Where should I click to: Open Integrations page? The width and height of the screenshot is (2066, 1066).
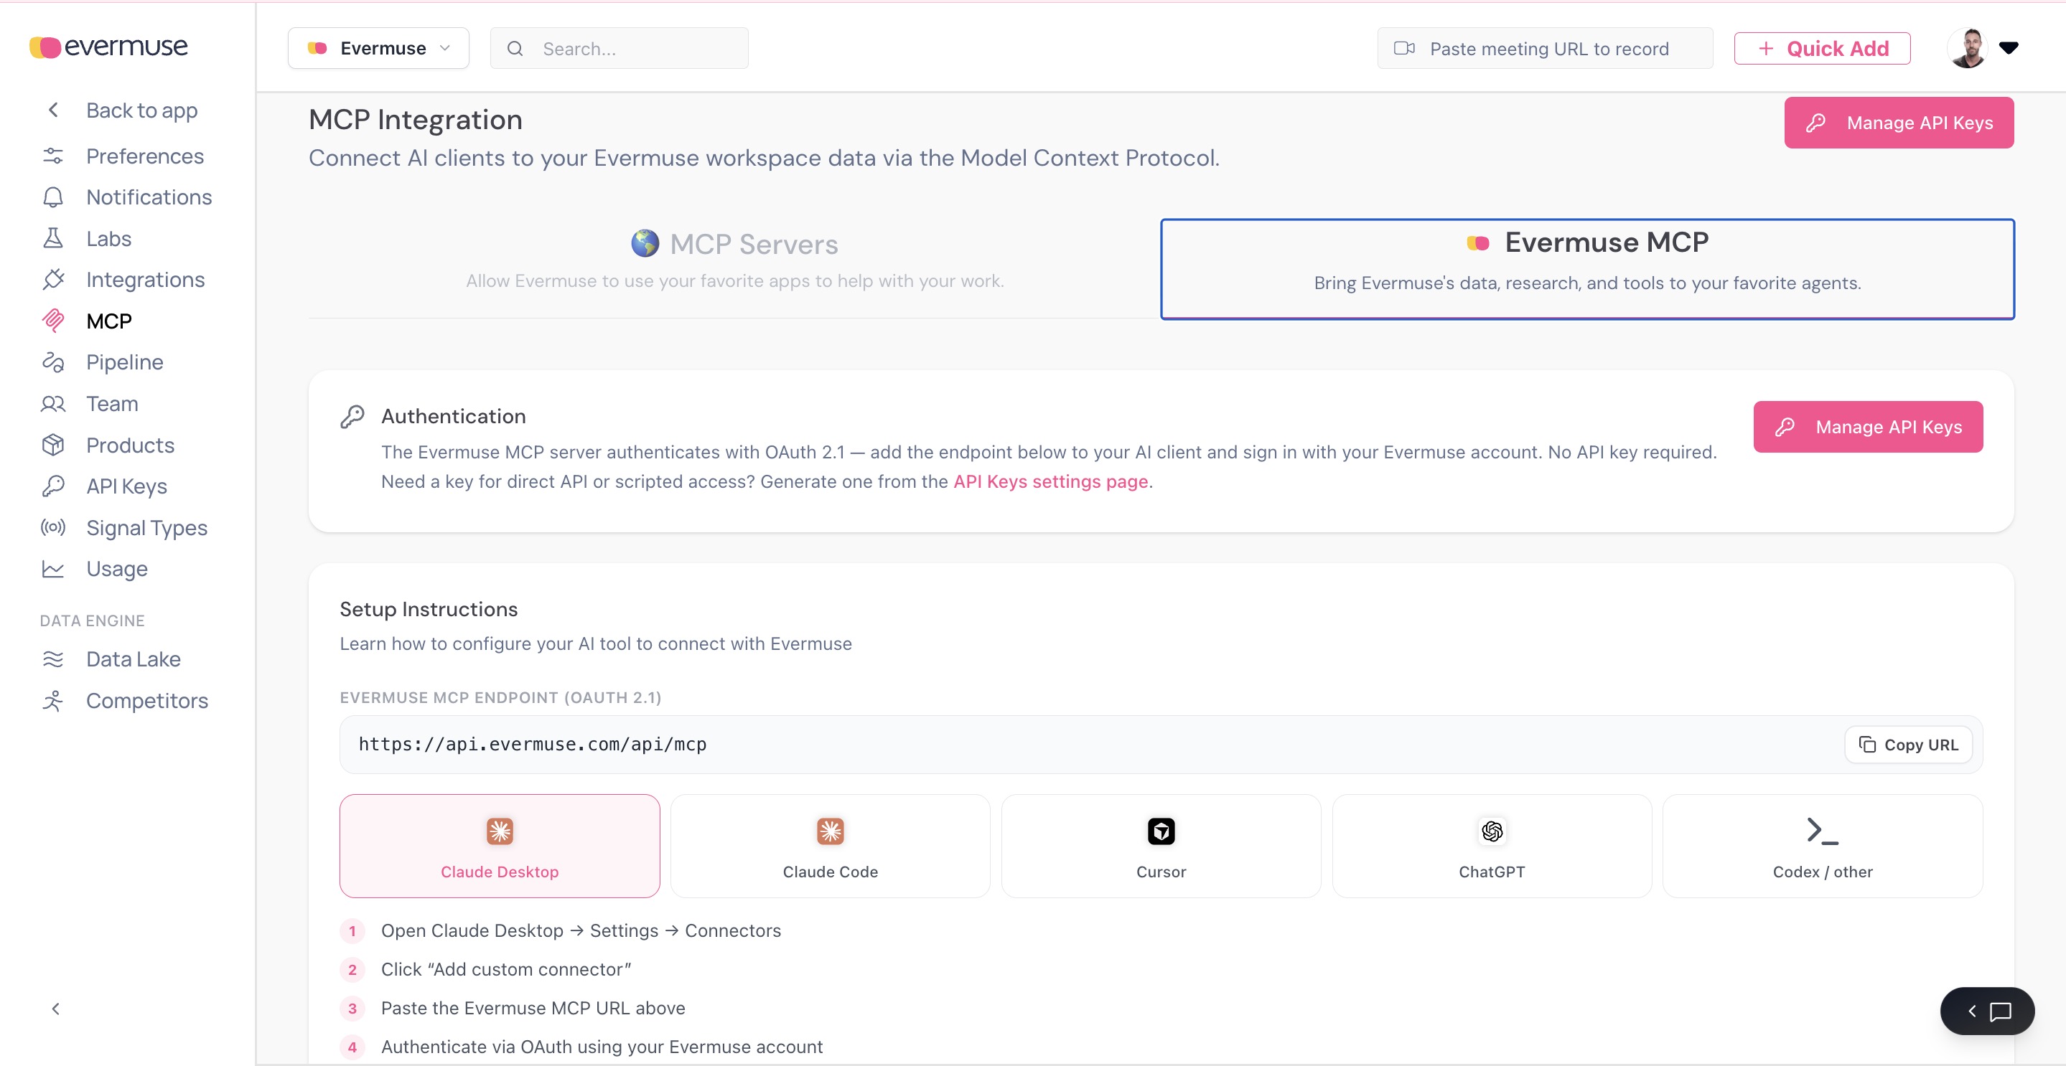(145, 279)
